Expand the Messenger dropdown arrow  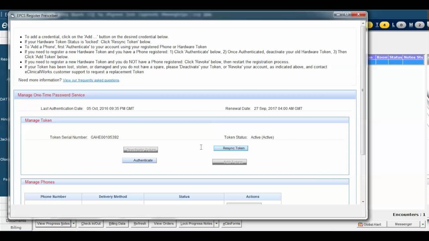pos(423,224)
